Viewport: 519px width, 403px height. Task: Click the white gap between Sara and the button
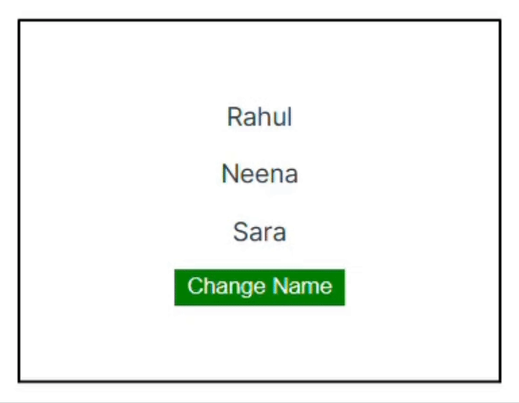click(x=259, y=257)
